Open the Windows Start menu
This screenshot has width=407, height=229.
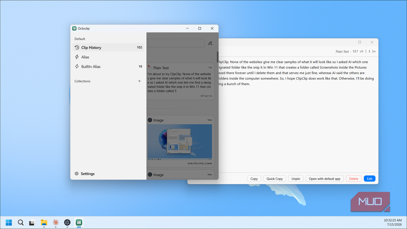[x=9, y=222]
